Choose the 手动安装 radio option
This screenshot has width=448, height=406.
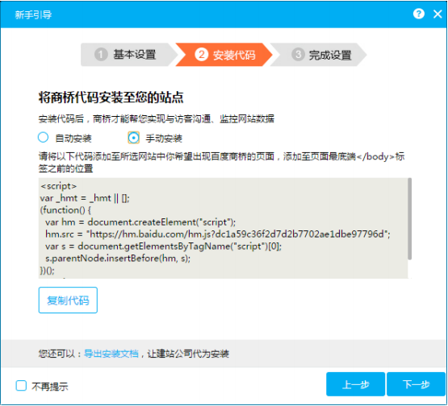click(133, 138)
